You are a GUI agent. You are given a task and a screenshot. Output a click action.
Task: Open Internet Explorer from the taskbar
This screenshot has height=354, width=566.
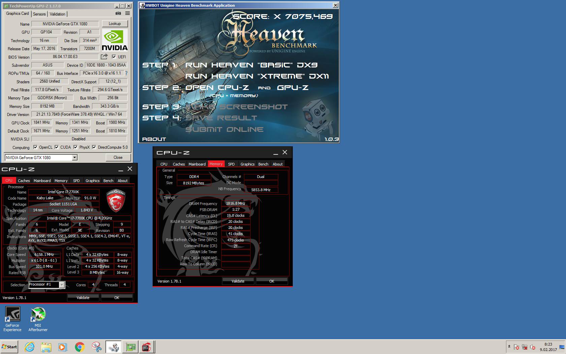pyautogui.click(x=30, y=347)
